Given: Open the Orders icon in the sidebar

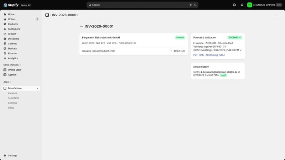Looking at the screenshot, I should pos(5,19).
